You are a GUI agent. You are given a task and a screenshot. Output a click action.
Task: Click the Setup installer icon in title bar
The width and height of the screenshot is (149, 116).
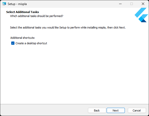(x=4, y=4)
